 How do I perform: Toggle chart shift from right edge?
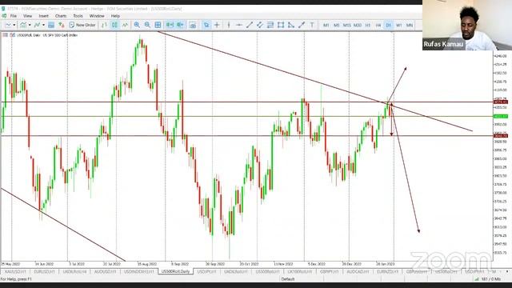tap(180, 25)
